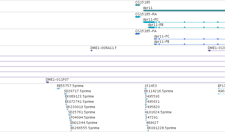225x132 pixels.
Task: Click the RE55757.5prime EST arrow
Action: click(x=58, y=89)
